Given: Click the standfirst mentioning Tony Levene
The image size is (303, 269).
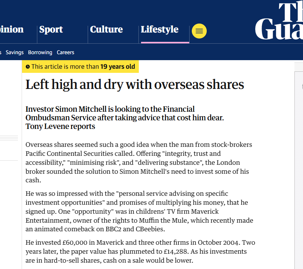Looking at the screenshot, I should click(124, 118).
